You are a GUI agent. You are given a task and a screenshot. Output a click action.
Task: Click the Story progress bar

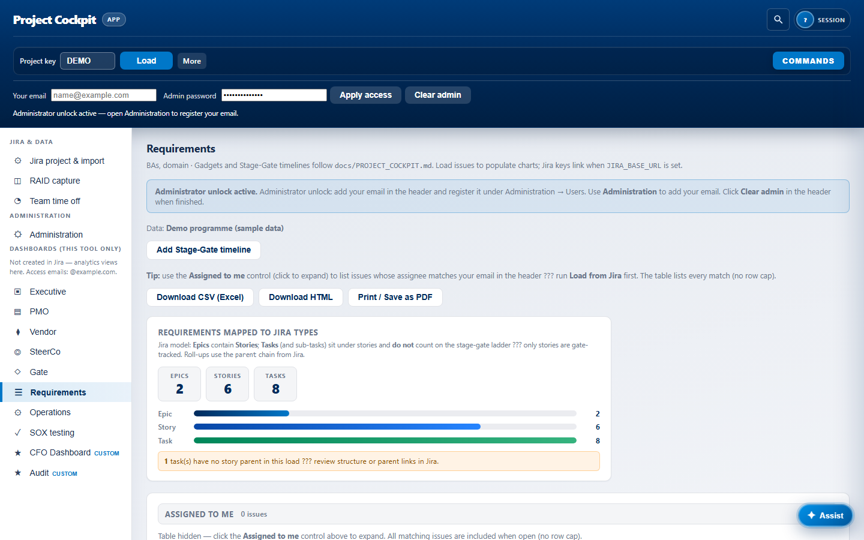(x=385, y=427)
